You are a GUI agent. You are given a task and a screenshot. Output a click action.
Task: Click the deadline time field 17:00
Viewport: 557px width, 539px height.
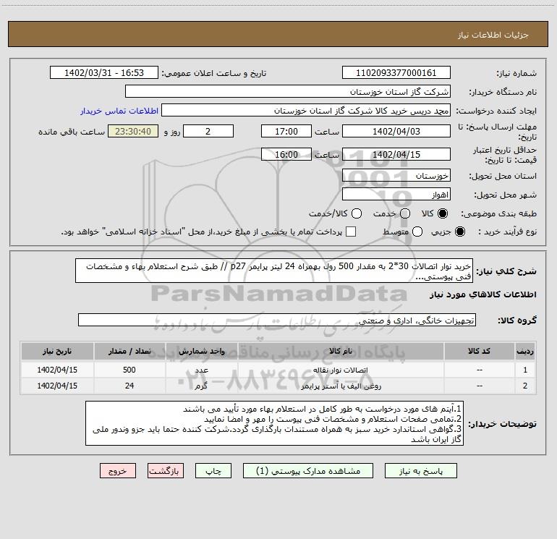click(286, 131)
